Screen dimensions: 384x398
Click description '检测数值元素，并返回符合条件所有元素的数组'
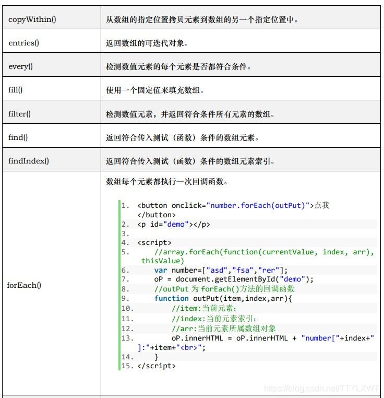tap(190, 114)
